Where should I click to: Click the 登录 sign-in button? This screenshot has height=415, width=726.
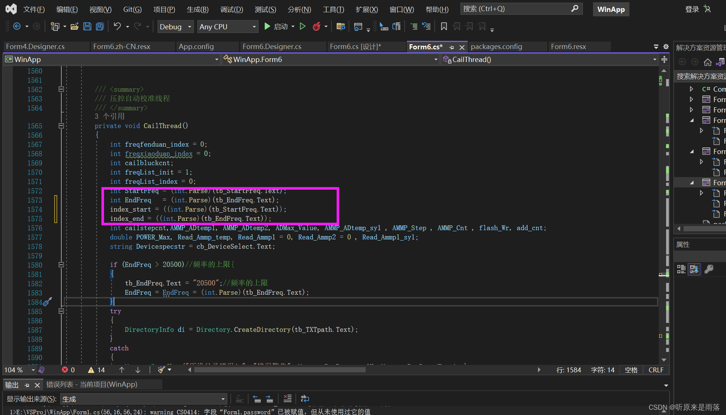click(x=691, y=9)
